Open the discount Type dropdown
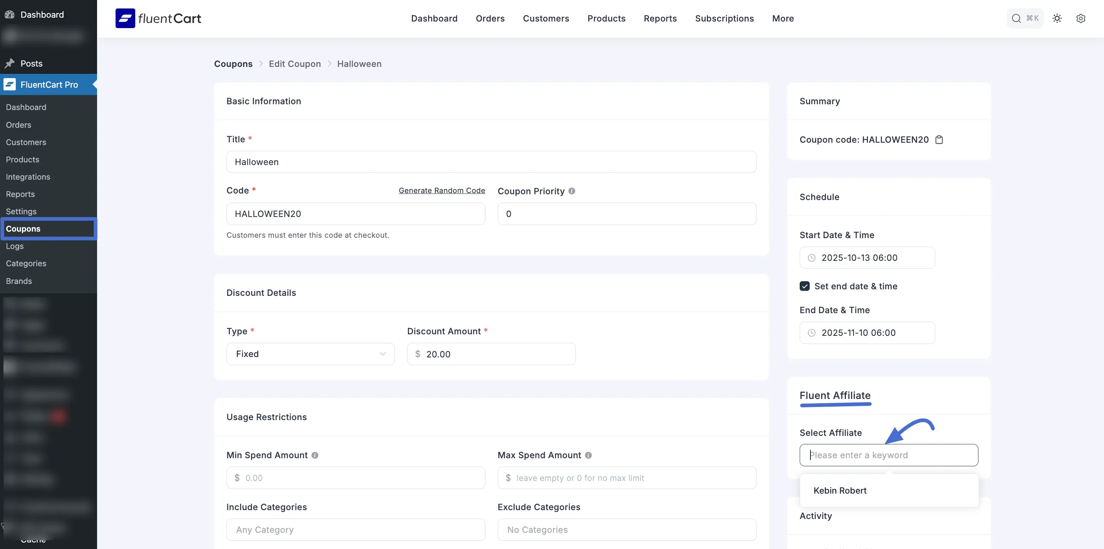Image resolution: width=1104 pixels, height=549 pixels. pyautogui.click(x=310, y=354)
